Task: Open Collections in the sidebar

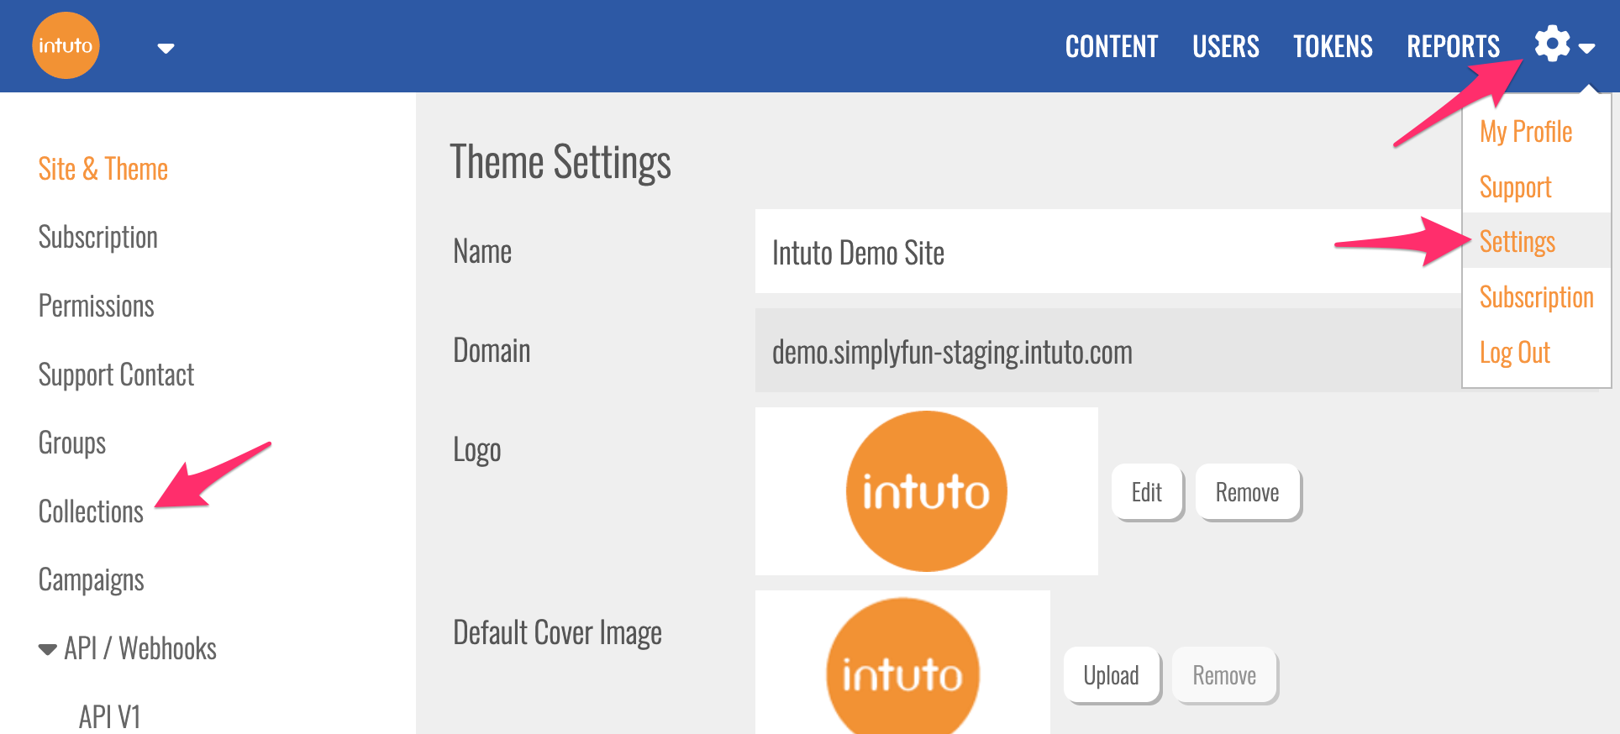Action: click(x=91, y=511)
